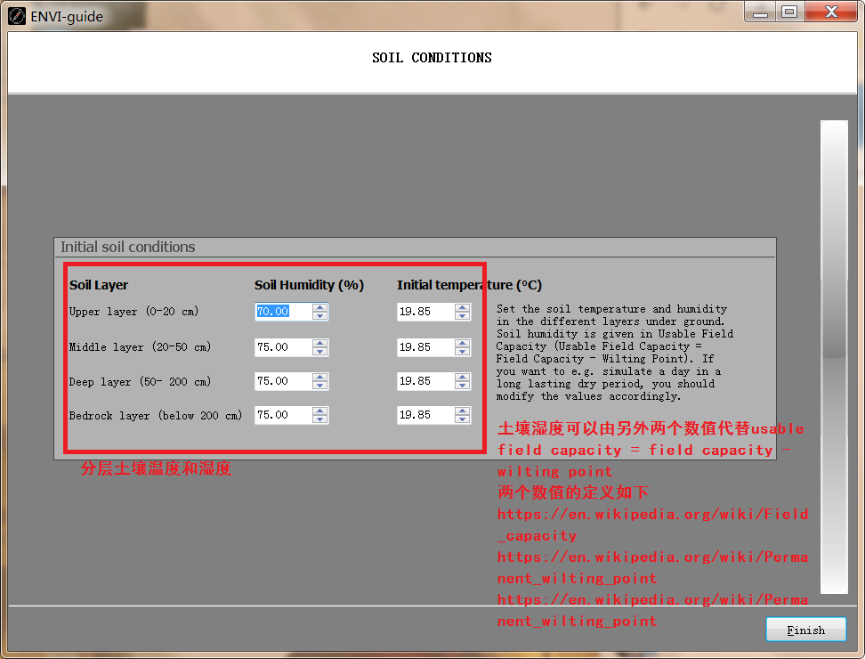
Task: Increase Deep layer initial temperature
Action: [x=462, y=377]
